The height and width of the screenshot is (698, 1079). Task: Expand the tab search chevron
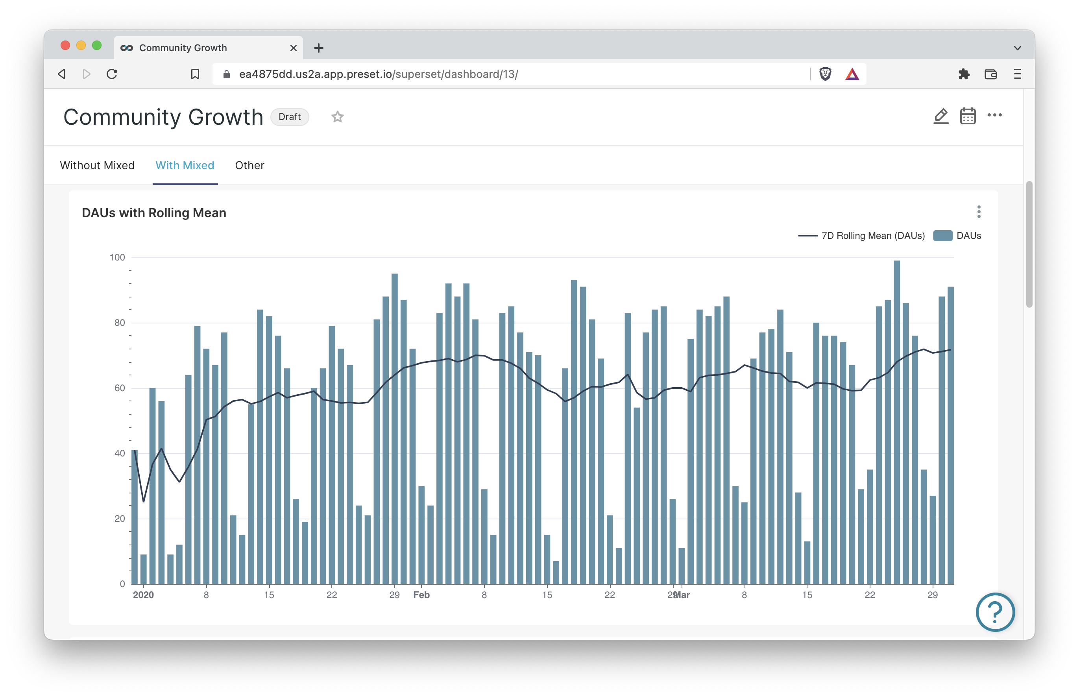tap(1017, 48)
